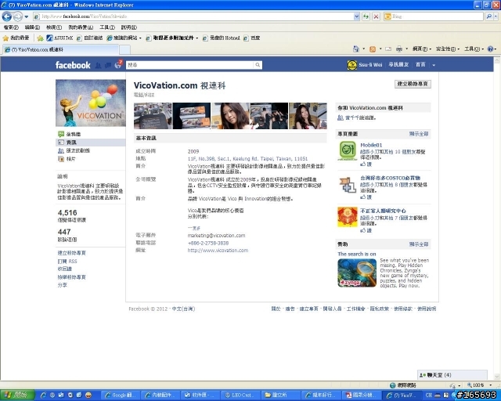Refresh the page with the green arrows icon
This screenshot has width=501, height=401.
[x=366, y=16]
